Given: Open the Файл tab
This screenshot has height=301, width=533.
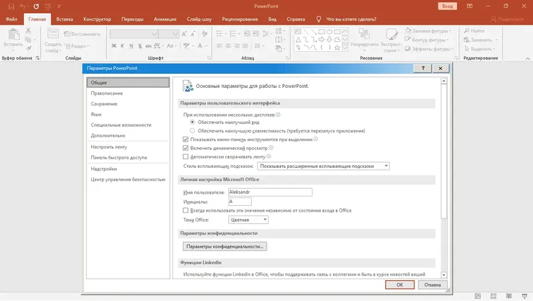Looking at the screenshot, I should 11,19.
